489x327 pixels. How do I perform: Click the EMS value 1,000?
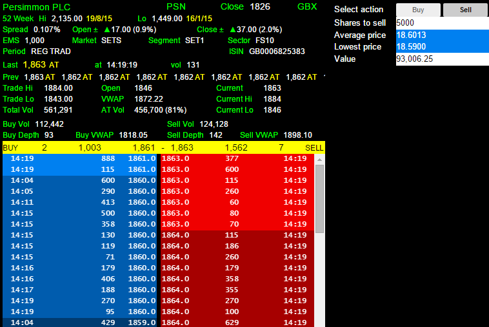click(x=35, y=41)
